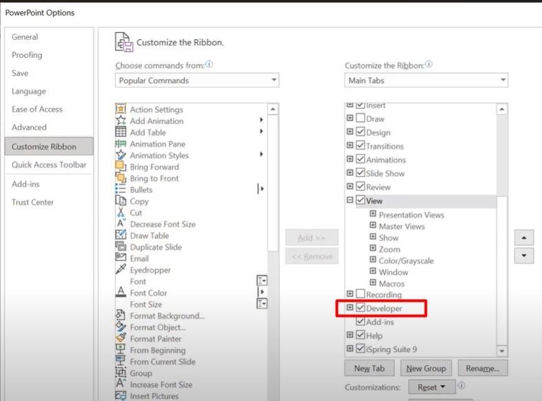This screenshot has height=401, width=542.
Task: Toggle the Developer tab checkbox
Action: (x=361, y=307)
